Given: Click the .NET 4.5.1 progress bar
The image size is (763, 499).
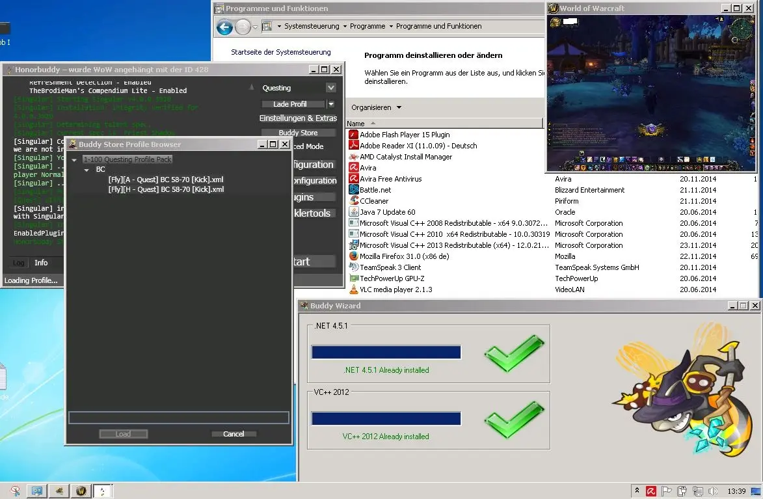Looking at the screenshot, I should pos(386,352).
